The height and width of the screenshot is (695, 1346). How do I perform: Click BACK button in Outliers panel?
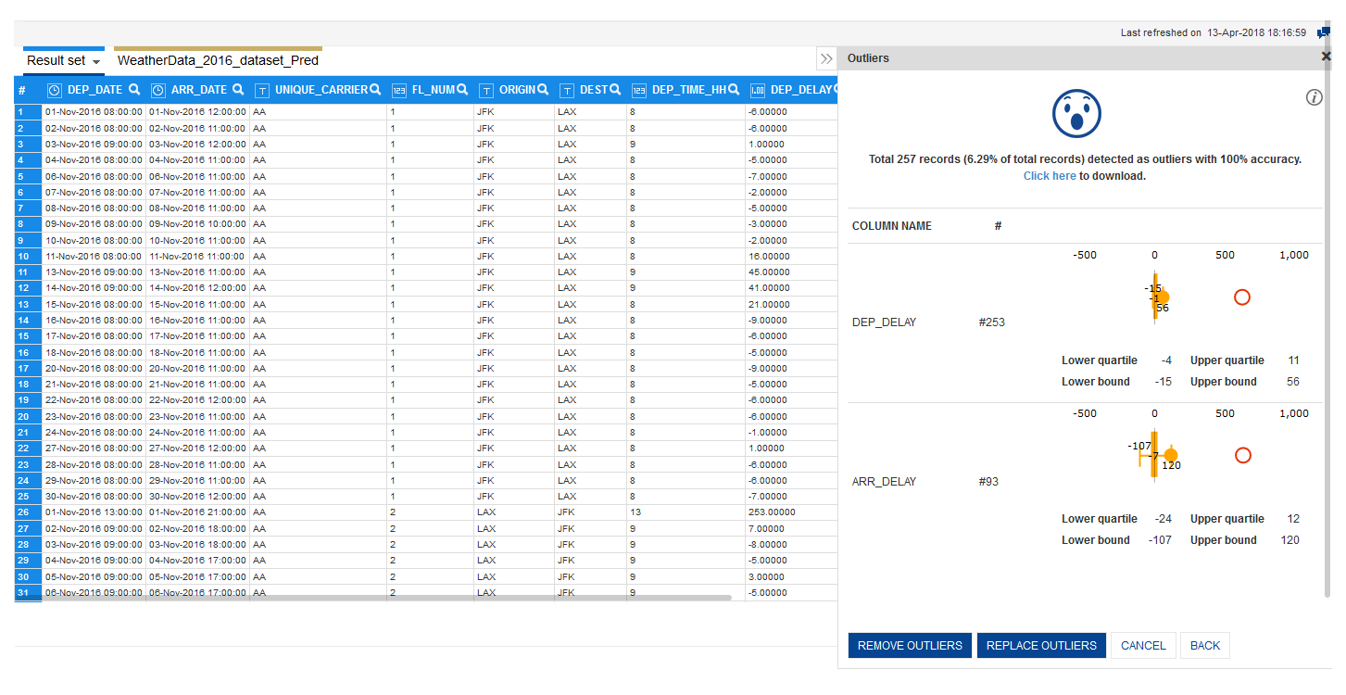click(x=1205, y=646)
